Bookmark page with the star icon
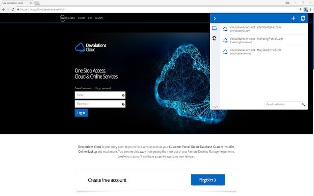314x196 pixels. tap(300, 9)
